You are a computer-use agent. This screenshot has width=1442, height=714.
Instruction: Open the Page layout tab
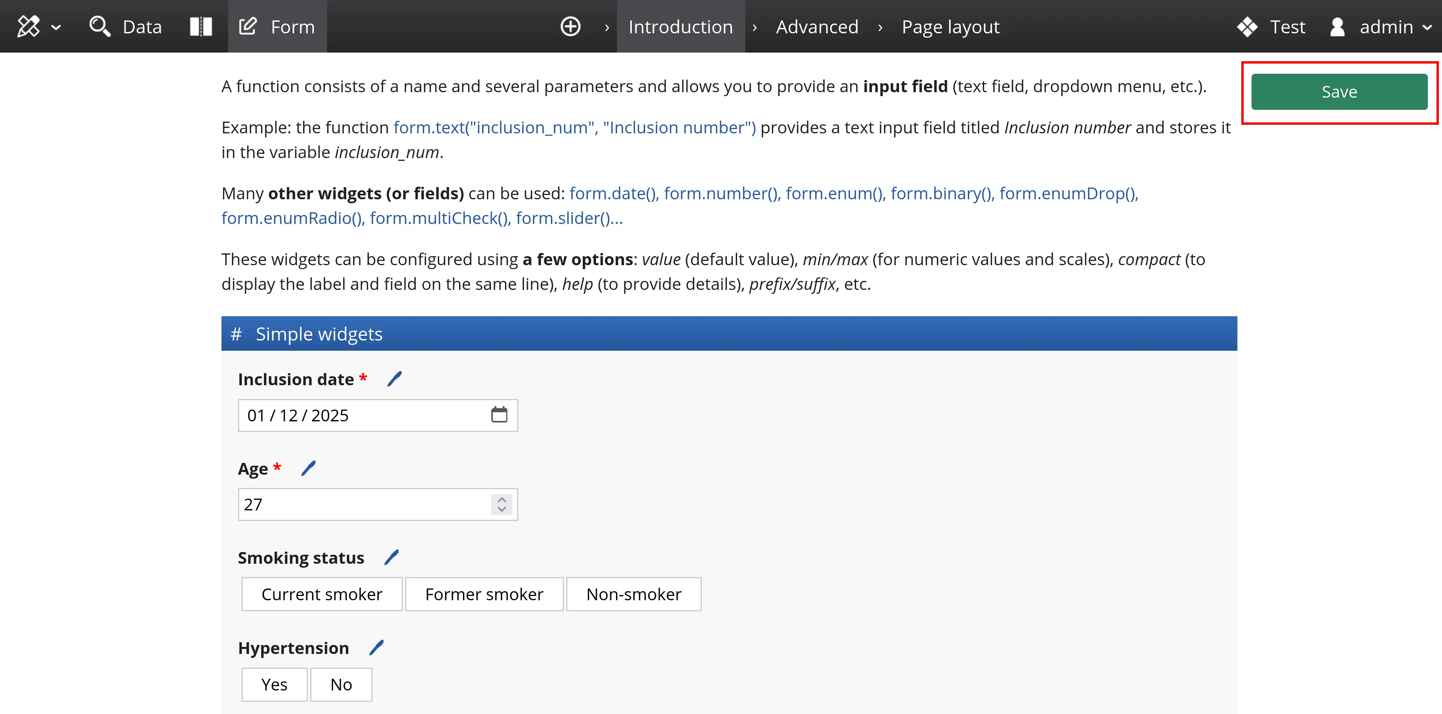tap(950, 26)
